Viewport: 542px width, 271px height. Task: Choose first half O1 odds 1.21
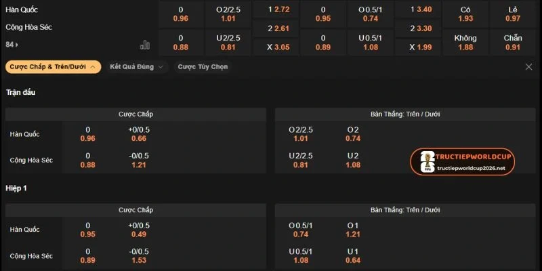pos(353,230)
